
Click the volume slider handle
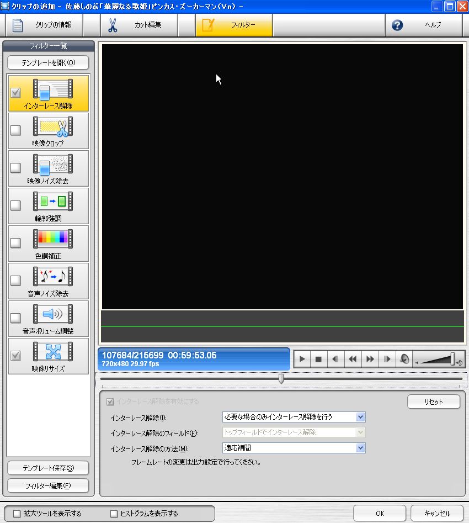(x=452, y=359)
